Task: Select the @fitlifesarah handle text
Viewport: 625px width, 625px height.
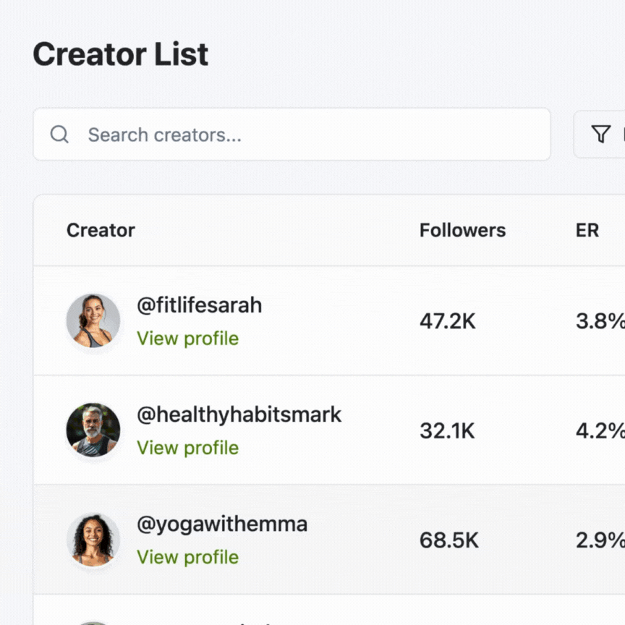Action: click(x=199, y=305)
